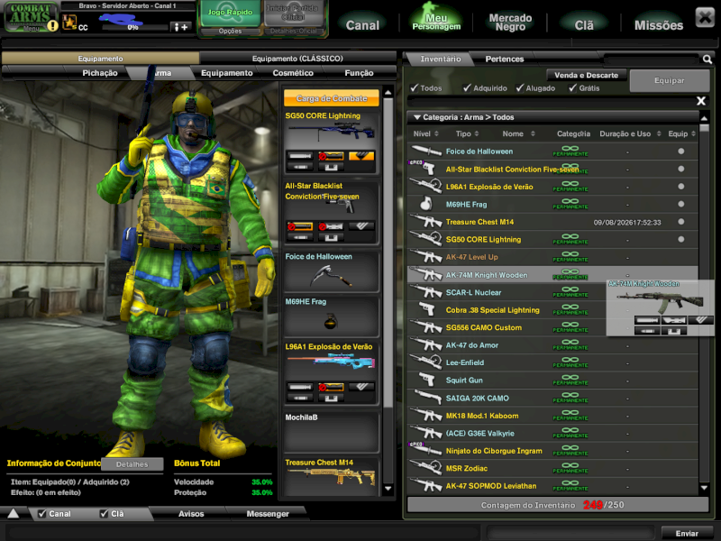Click the AK-74M Knight Wooden preview popup image
The height and width of the screenshot is (541, 721).
660,301
